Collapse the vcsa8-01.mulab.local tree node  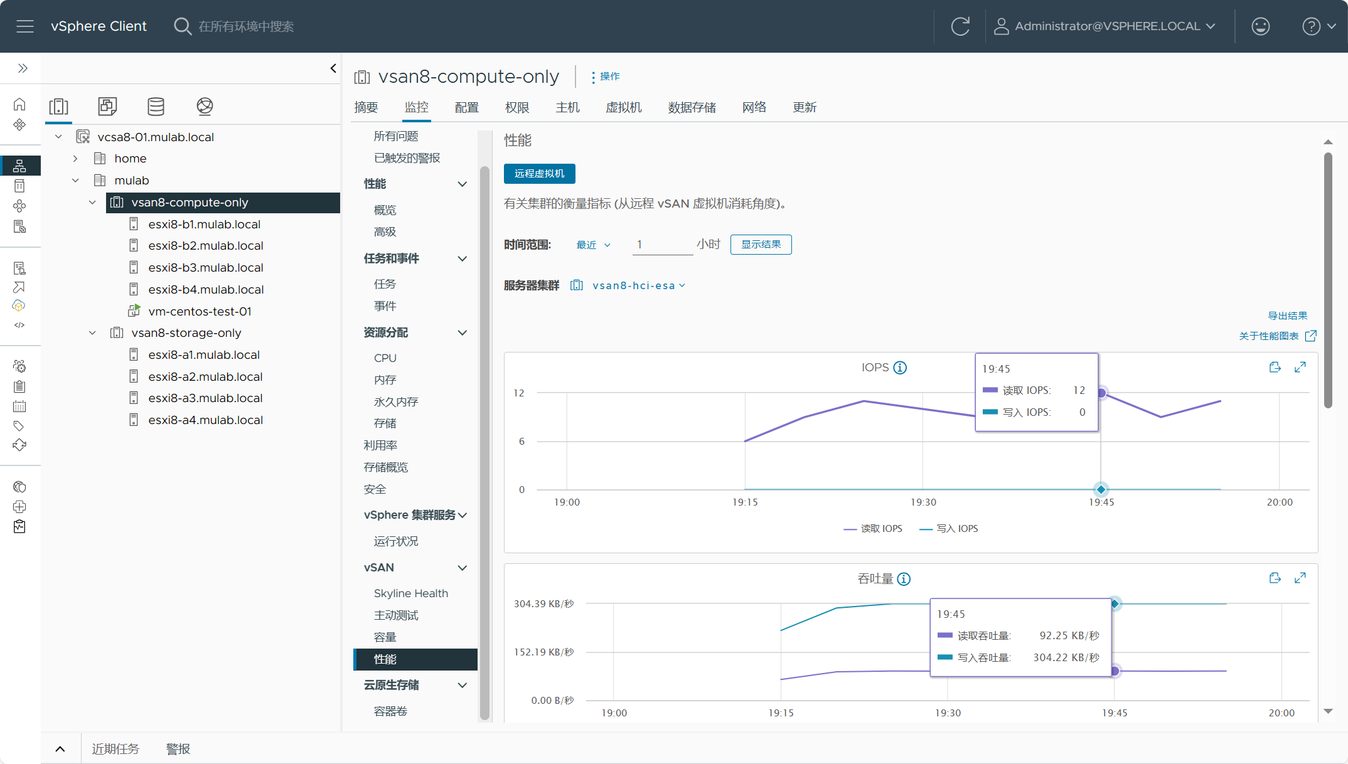58,137
